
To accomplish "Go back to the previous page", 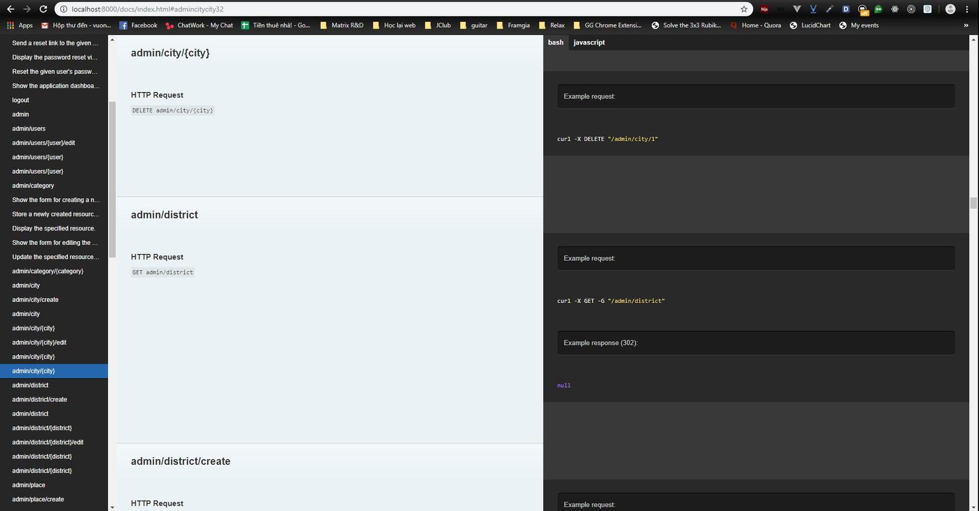I will tap(11, 9).
